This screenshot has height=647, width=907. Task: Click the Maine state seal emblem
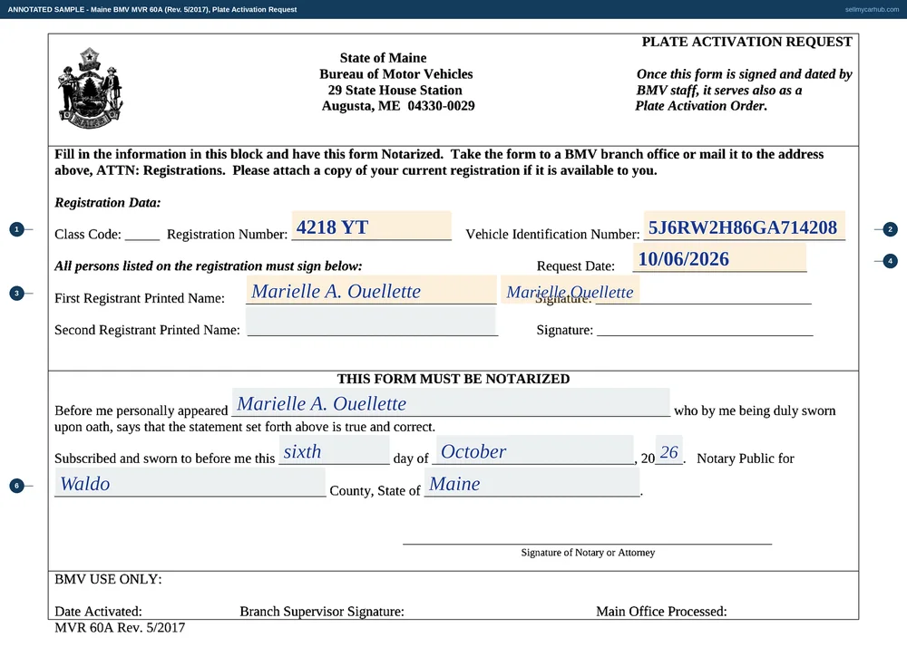90,88
